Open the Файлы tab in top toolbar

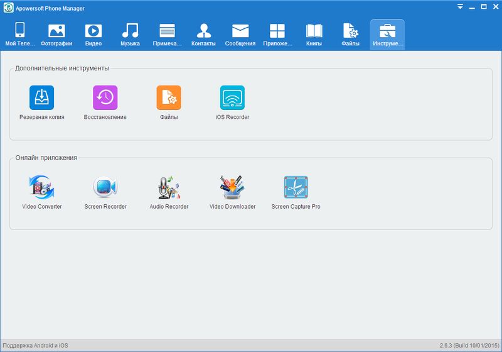coord(350,35)
